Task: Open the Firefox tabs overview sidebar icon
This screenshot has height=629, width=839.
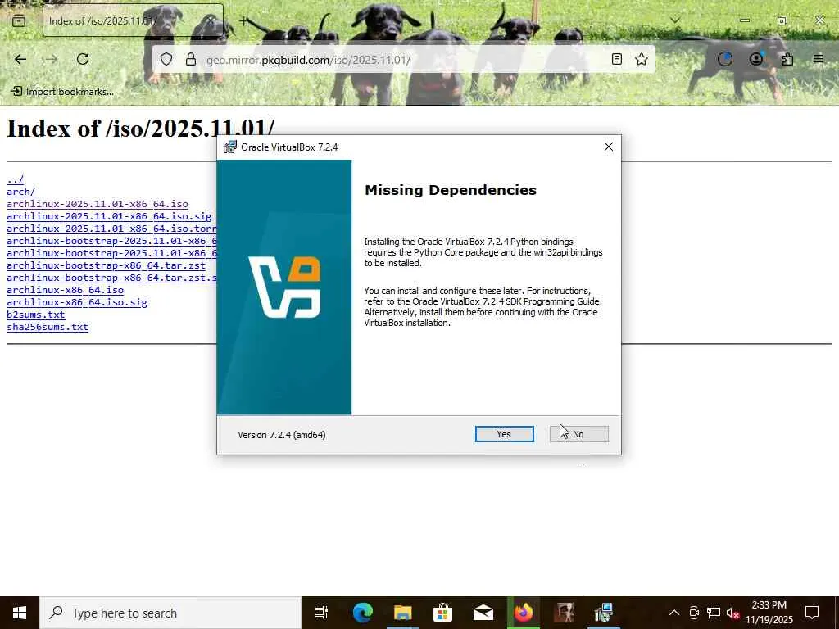Action: (19, 21)
